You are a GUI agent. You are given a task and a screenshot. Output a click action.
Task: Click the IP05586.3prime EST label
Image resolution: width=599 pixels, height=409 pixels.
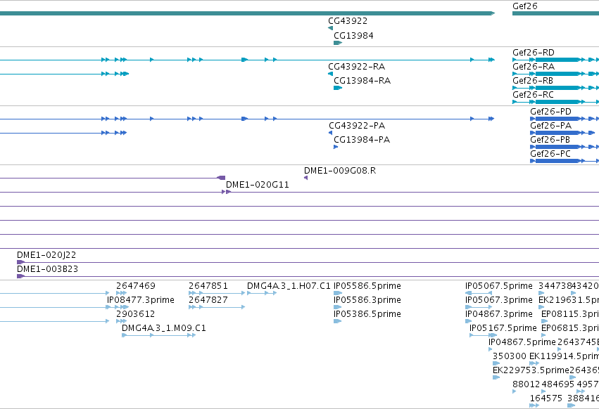point(367,300)
